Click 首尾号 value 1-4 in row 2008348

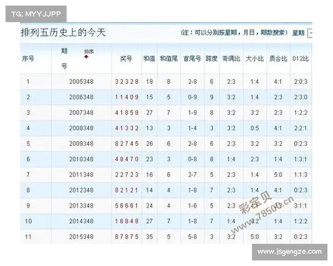click(x=192, y=128)
